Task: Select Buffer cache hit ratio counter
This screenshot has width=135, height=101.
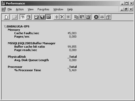Action: click(29, 47)
